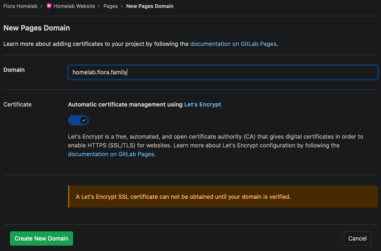381x251 pixels.
Task: Navigate to Pages in the breadcrumb
Action: click(x=111, y=6)
